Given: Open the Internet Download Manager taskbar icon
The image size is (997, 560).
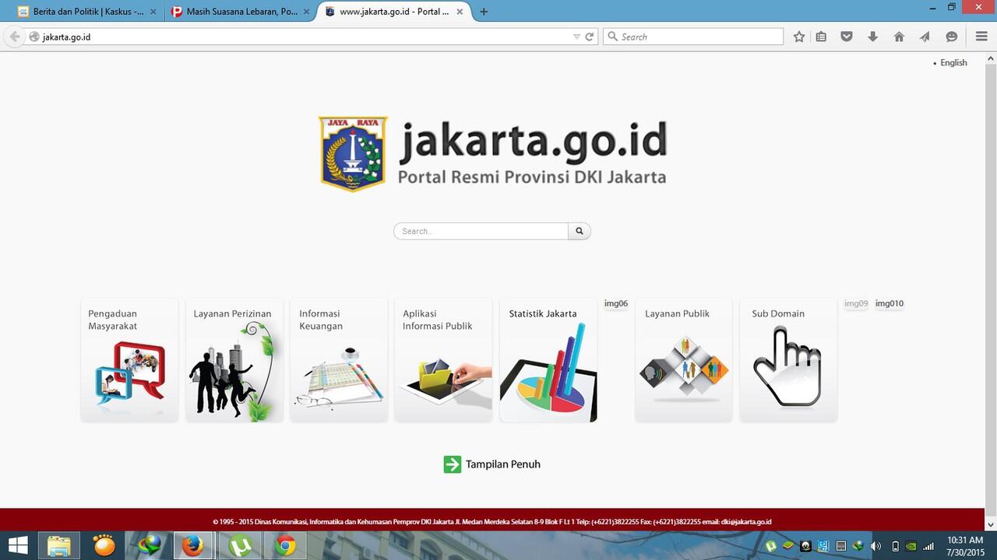Looking at the screenshot, I should tap(149, 546).
